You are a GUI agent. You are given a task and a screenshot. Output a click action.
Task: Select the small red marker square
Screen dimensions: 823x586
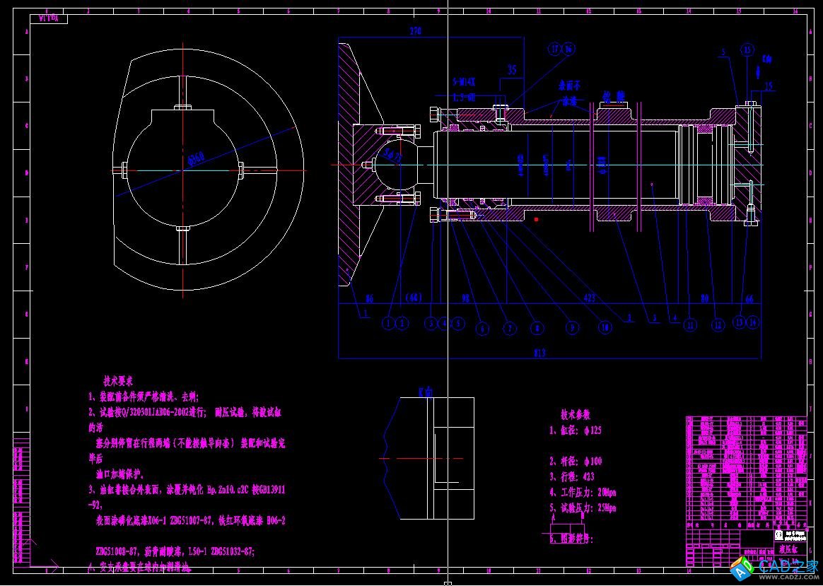(536, 220)
